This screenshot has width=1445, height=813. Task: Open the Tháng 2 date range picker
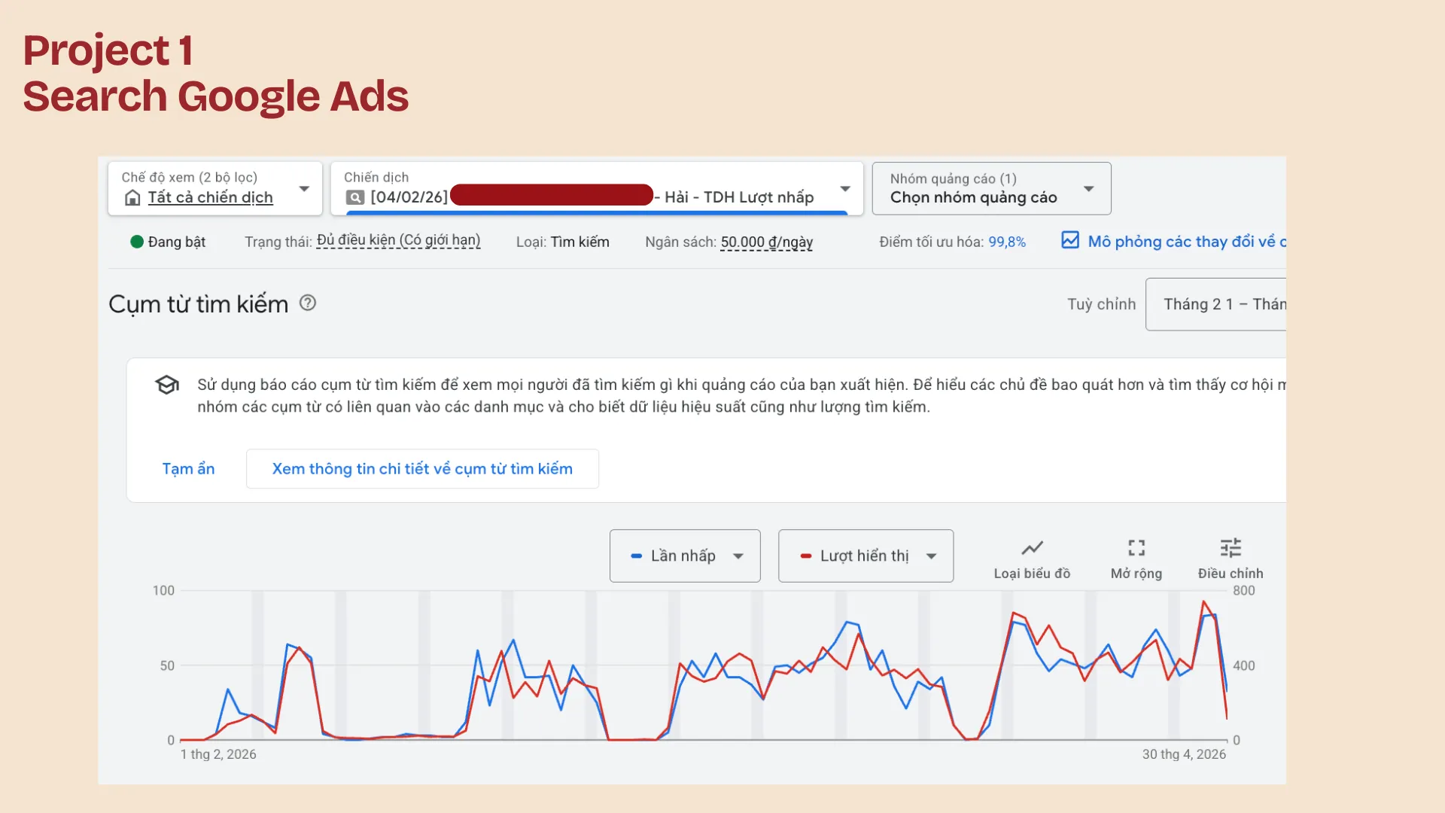pyautogui.click(x=1215, y=304)
